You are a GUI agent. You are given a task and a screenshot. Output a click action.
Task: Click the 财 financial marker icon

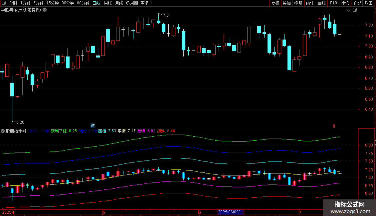[93, 126]
